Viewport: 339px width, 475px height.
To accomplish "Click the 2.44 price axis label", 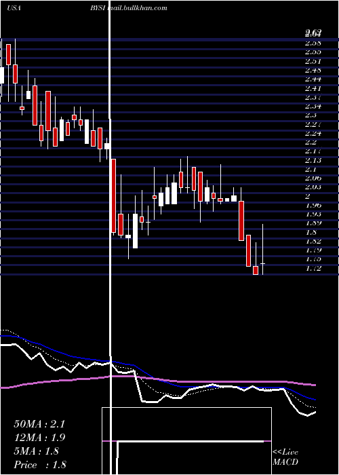I will tap(313, 79).
